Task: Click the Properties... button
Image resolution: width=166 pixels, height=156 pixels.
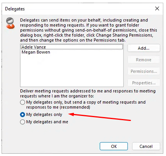Action: point(144,83)
